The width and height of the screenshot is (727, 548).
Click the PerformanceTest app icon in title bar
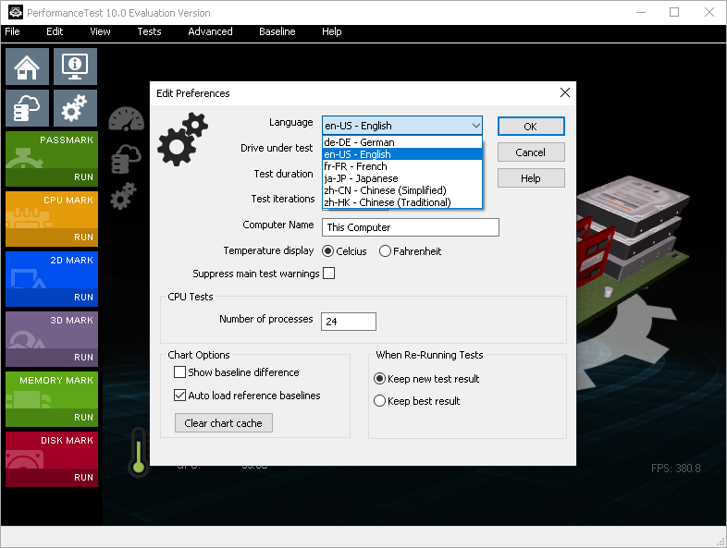click(16, 13)
